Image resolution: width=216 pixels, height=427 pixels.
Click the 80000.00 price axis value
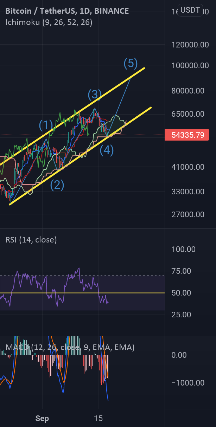(x=188, y=91)
